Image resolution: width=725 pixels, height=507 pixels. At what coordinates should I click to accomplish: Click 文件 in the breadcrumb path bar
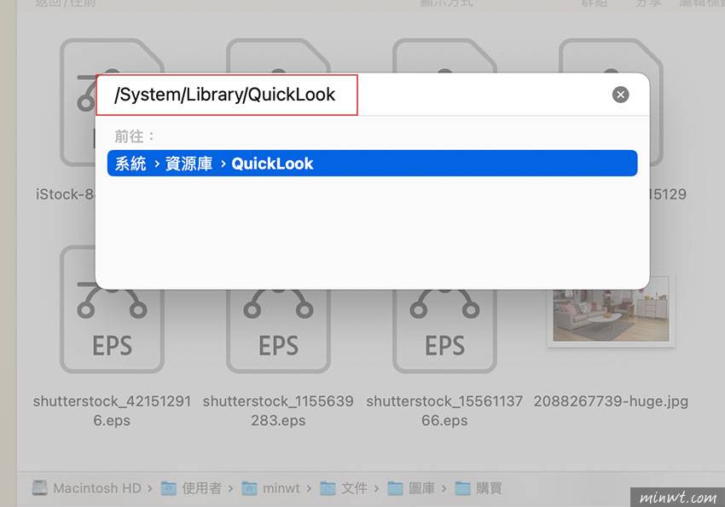[x=351, y=487]
